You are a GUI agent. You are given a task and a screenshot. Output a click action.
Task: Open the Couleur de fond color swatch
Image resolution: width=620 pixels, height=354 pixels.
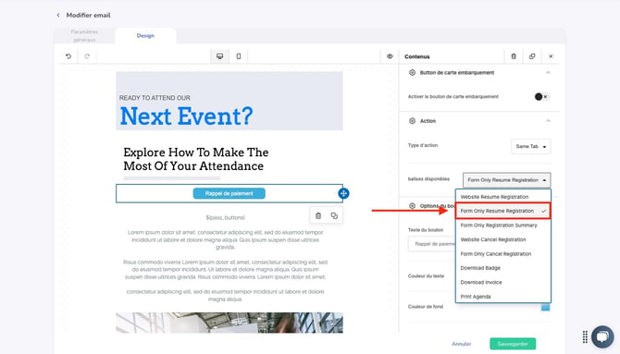click(545, 307)
